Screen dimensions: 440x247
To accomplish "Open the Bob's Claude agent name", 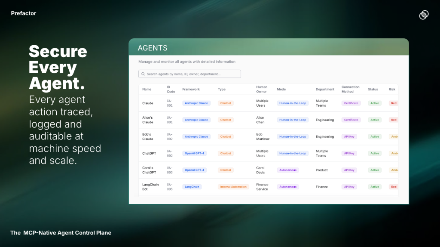I will [x=148, y=136].
